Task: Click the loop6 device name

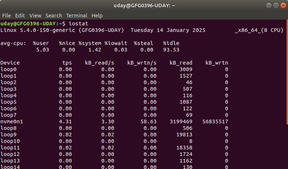Action: pos(9,109)
